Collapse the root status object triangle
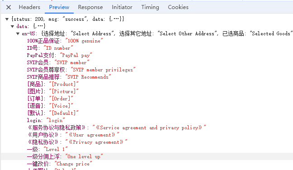 pyautogui.click(x=7, y=19)
